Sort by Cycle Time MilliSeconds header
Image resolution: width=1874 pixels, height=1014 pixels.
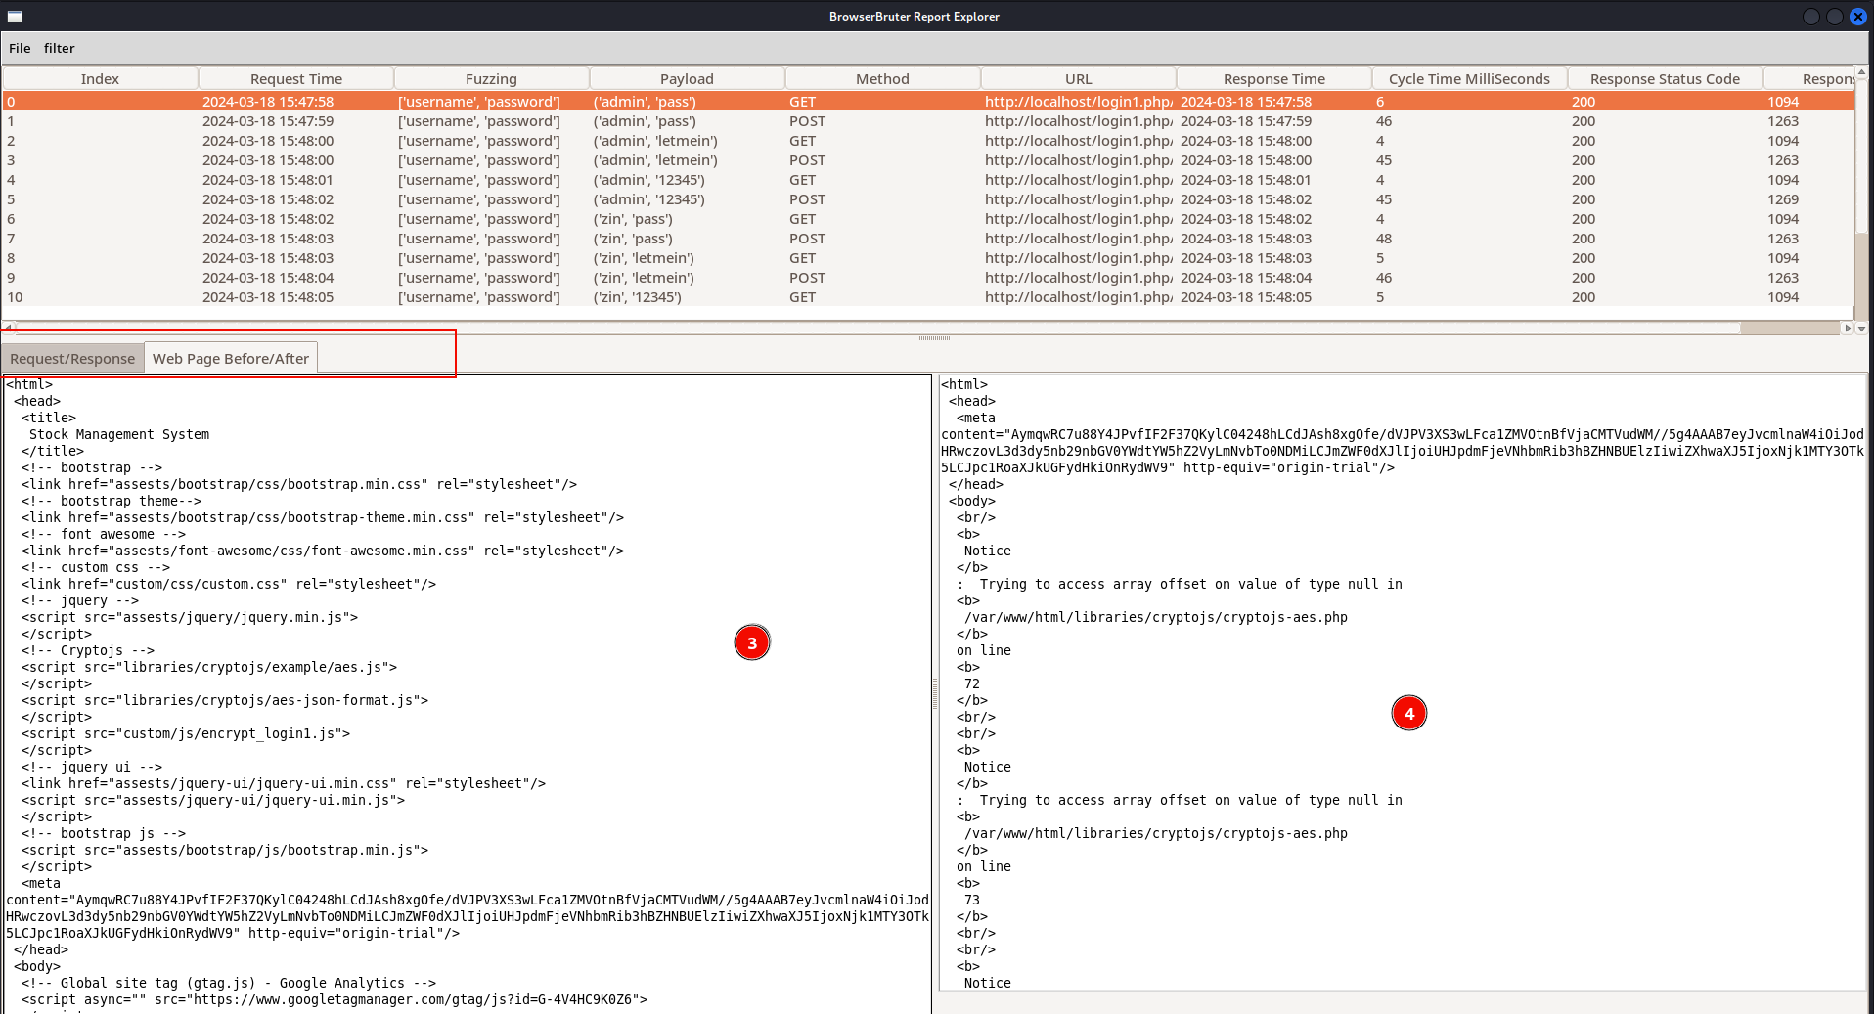(1469, 79)
